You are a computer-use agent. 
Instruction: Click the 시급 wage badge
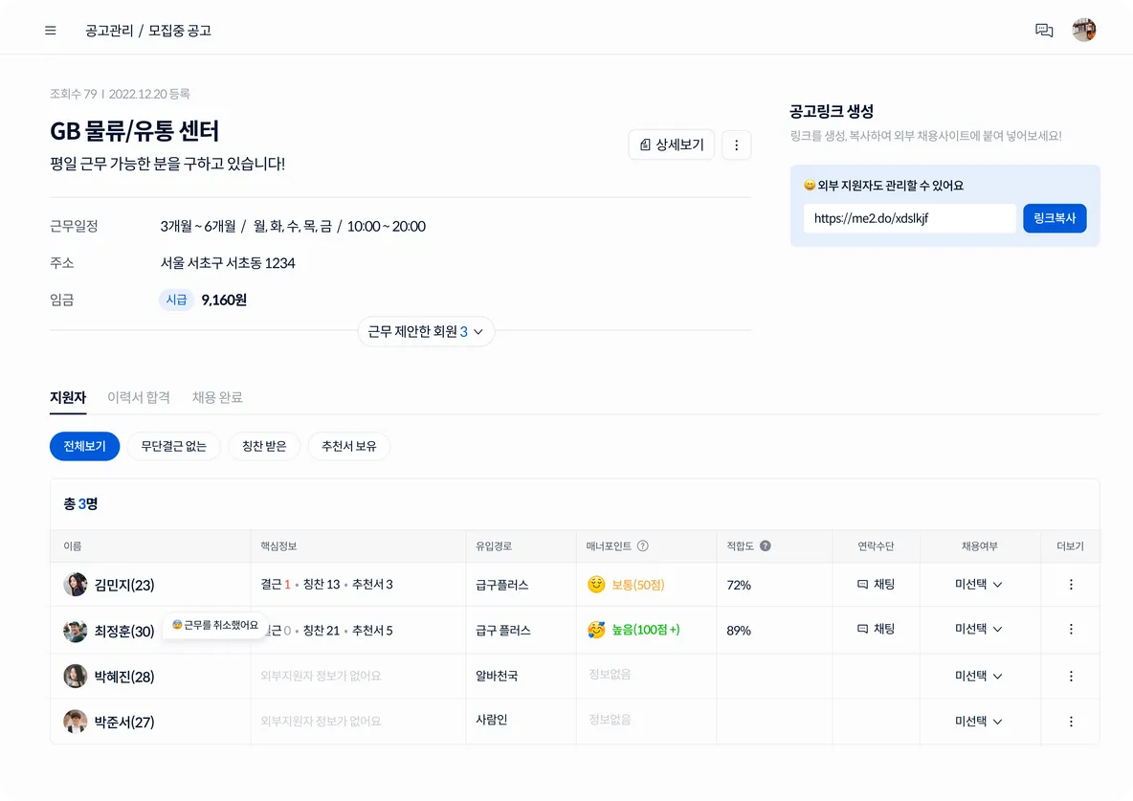tap(176, 300)
